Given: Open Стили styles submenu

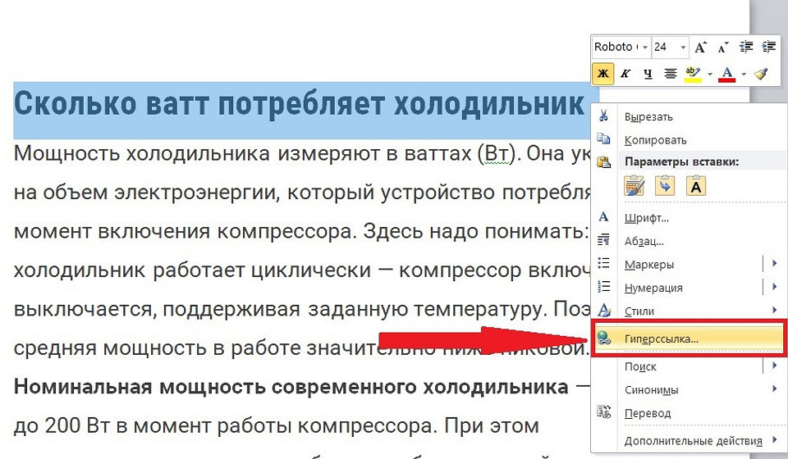Looking at the screenshot, I should 639,311.
